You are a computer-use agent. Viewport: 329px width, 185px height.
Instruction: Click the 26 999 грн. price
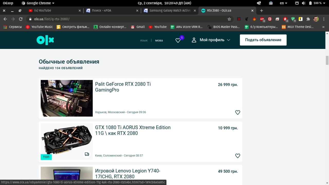[x=228, y=85]
